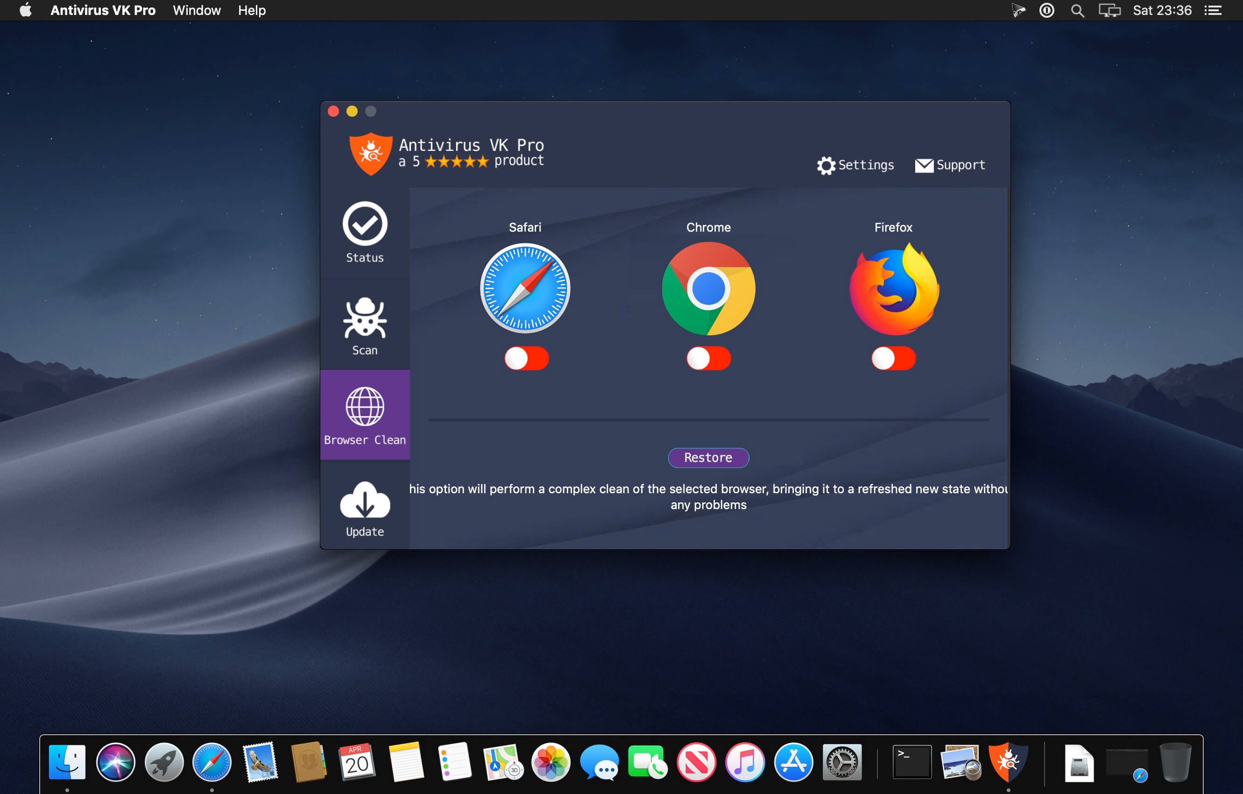Click the "Safari" label above the browser icons

(525, 227)
